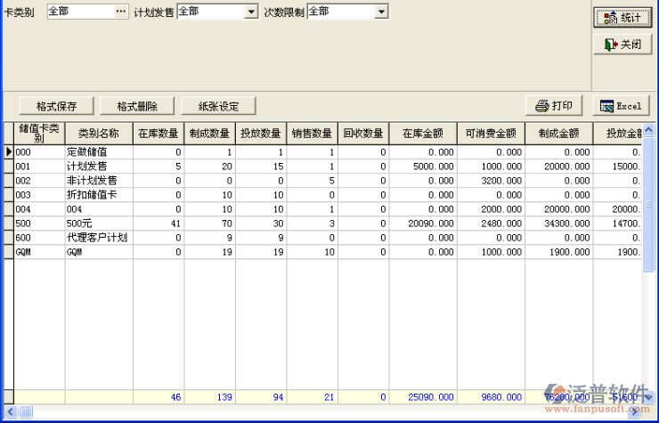The height and width of the screenshot is (423, 659).
Task: Expand the 计划发售 dropdown list
Action: click(251, 12)
